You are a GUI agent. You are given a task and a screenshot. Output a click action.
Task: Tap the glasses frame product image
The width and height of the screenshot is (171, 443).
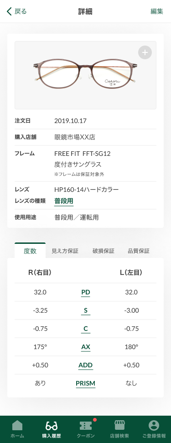tap(85, 75)
